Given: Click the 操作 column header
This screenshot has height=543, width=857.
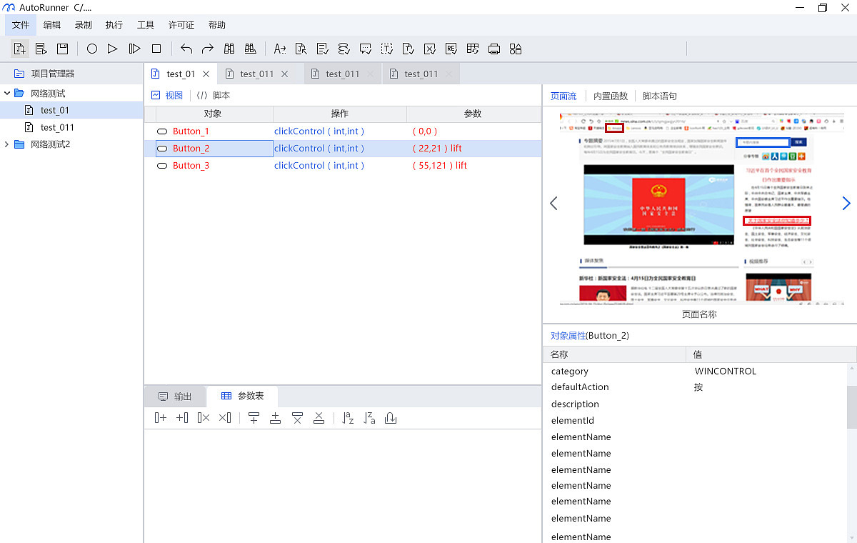Looking at the screenshot, I should tap(340, 114).
